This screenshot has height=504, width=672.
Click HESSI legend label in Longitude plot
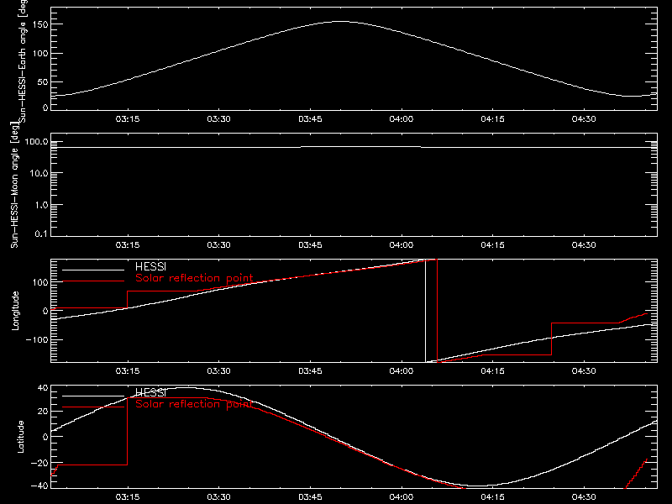[x=150, y=266]
